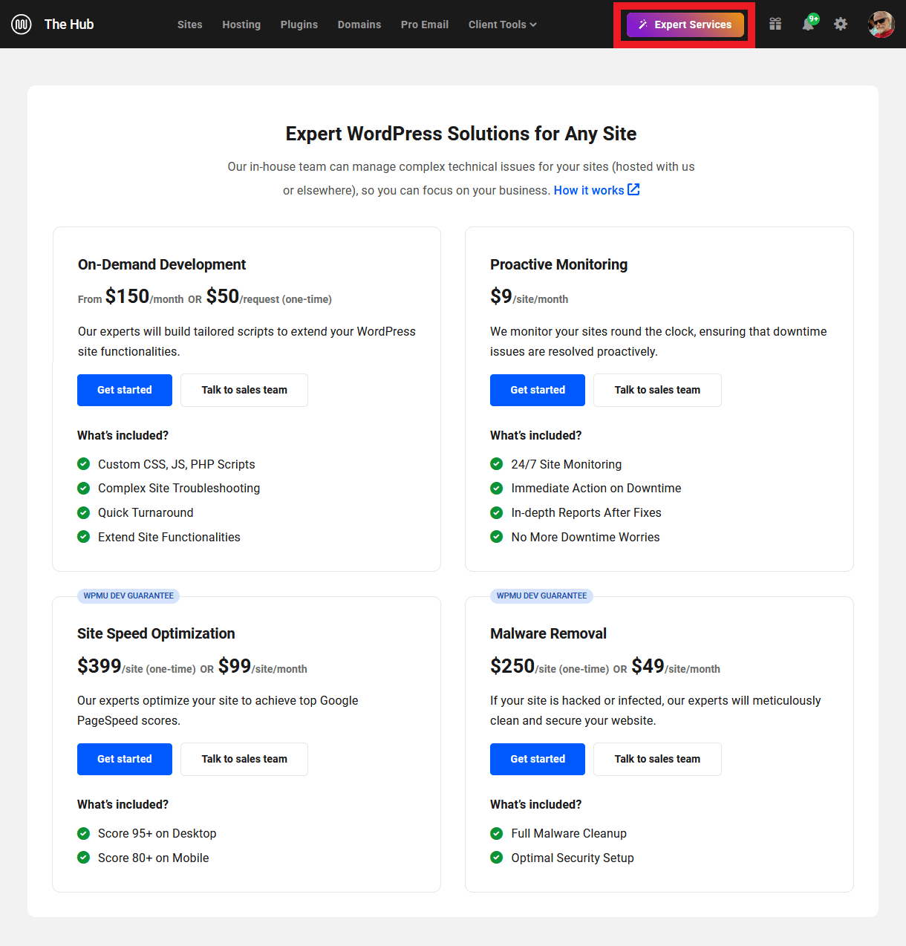Viewport: 906px width, 946px height.
Task: Click the WPMU DEV logo icon
Action: tap(21, 24)
